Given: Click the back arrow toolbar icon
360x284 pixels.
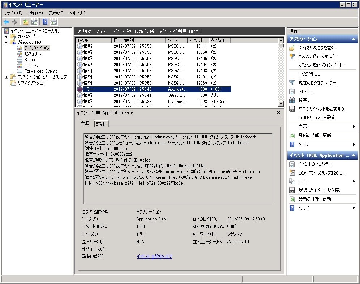Looking at the screenshot, I should tap(6, 22).
